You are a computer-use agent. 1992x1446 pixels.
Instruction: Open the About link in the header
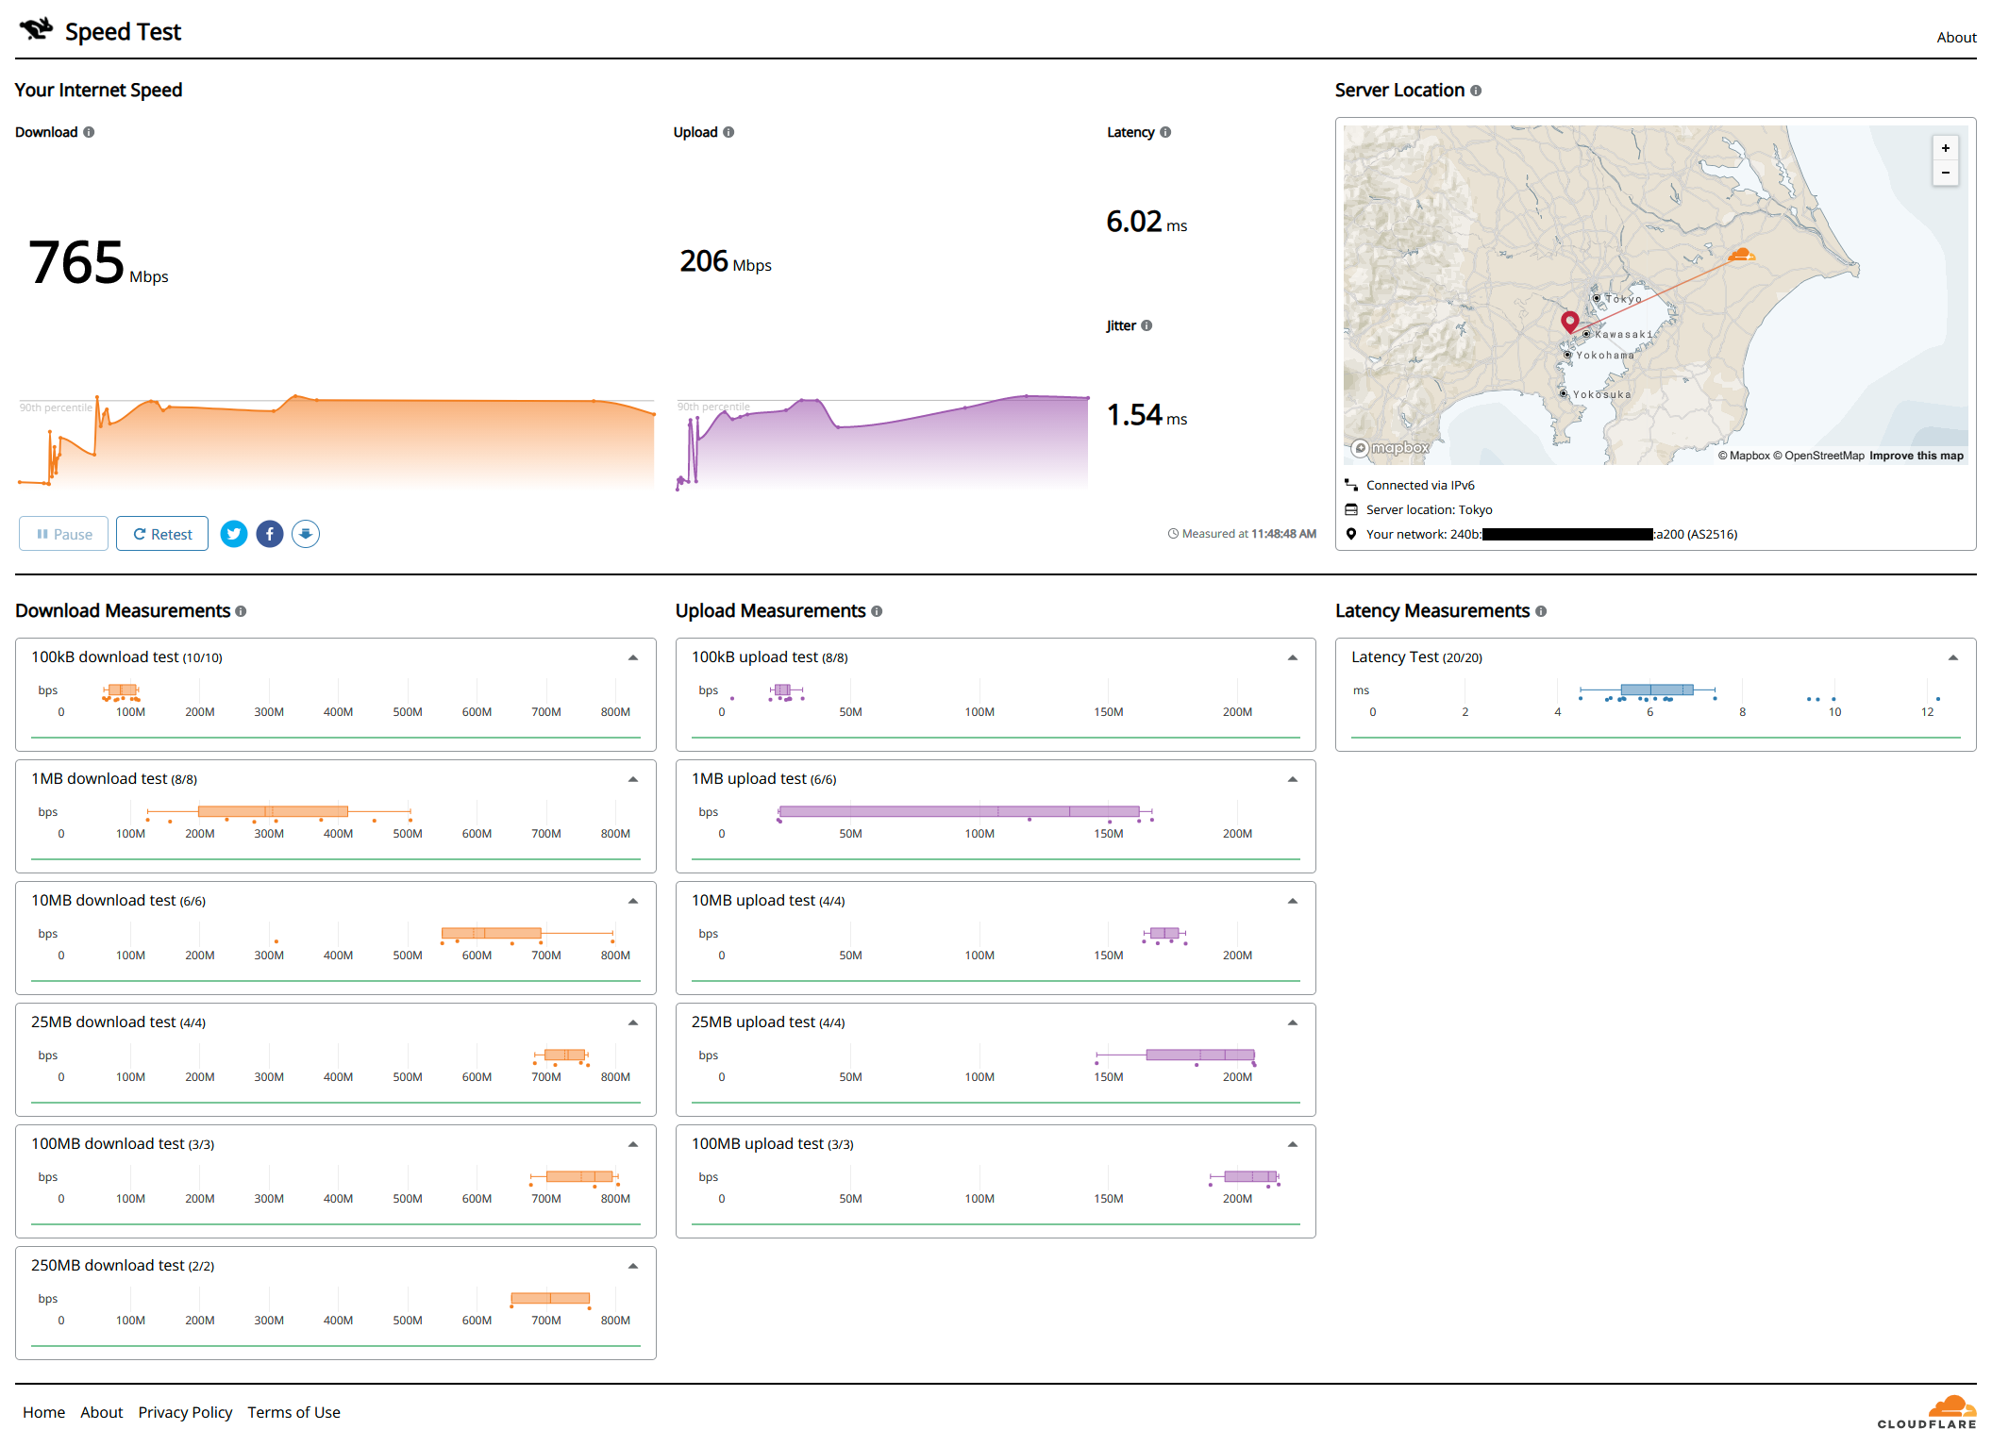point(1955,38)
